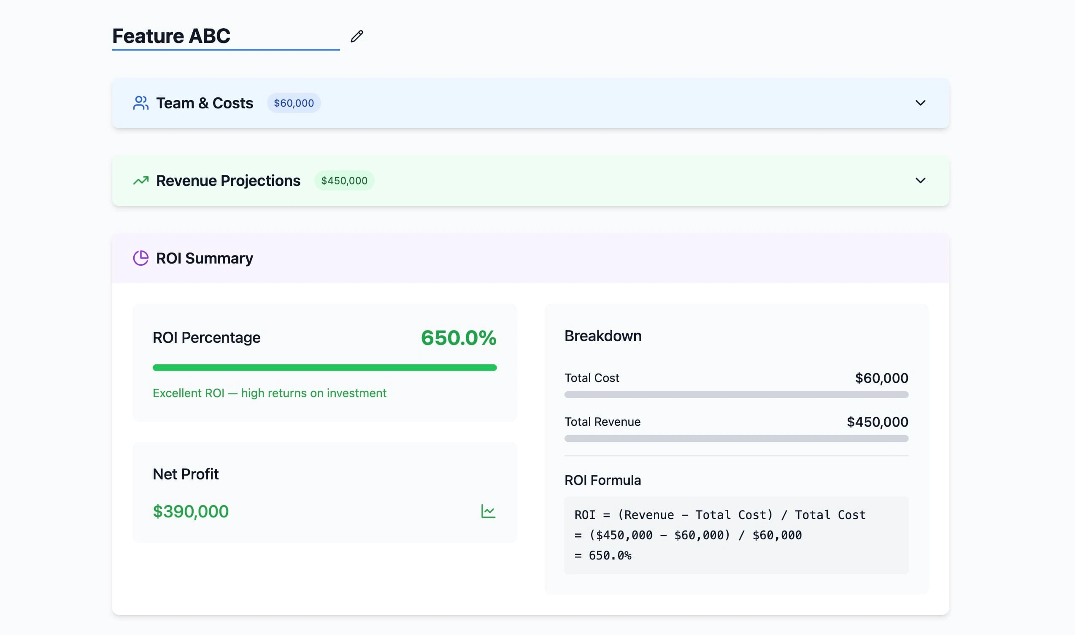Expand Revenue Projections with the chevron
The width and height of the screenshot is (1075, 635).
coord(920,180)
